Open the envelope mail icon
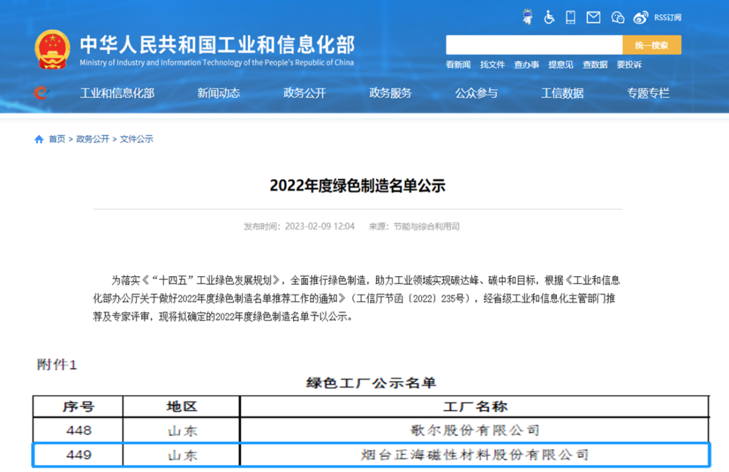 click(593, 18)
